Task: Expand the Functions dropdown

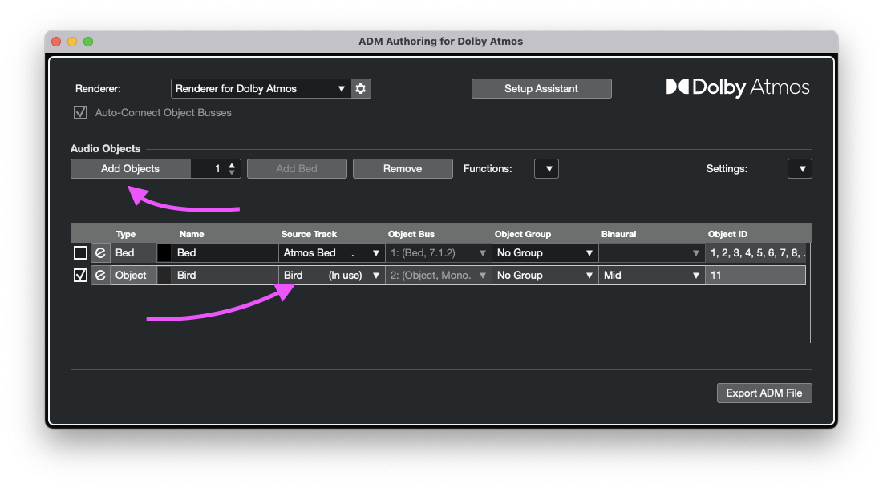Action: click(x=546, y=169)
